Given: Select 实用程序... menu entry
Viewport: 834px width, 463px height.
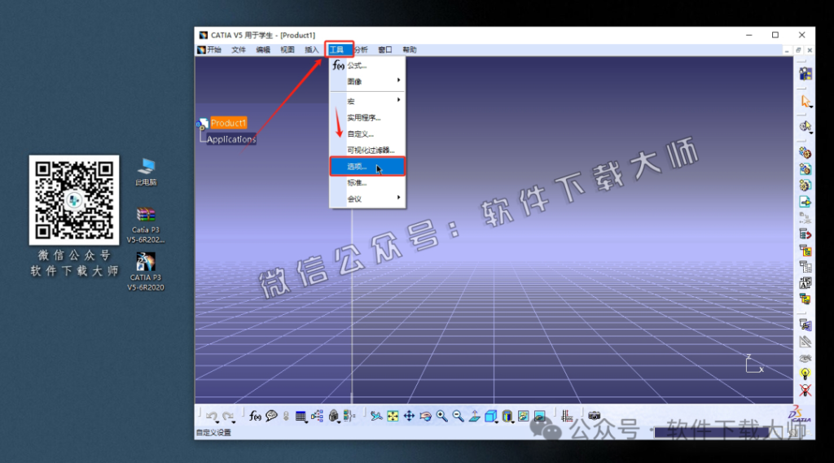Looking at the screenshot, I should pyautogui.click(x=367, y=117).
